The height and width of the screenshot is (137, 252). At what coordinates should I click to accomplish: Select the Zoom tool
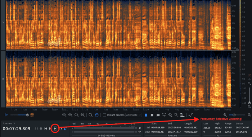(90, 115)
